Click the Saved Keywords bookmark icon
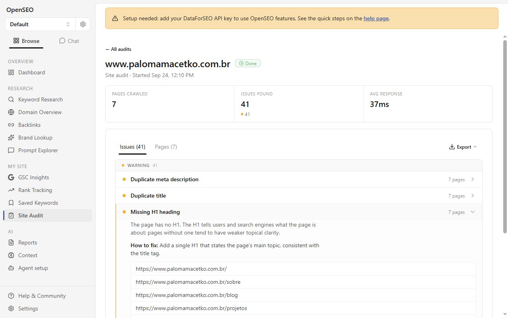 pos(11,203)
